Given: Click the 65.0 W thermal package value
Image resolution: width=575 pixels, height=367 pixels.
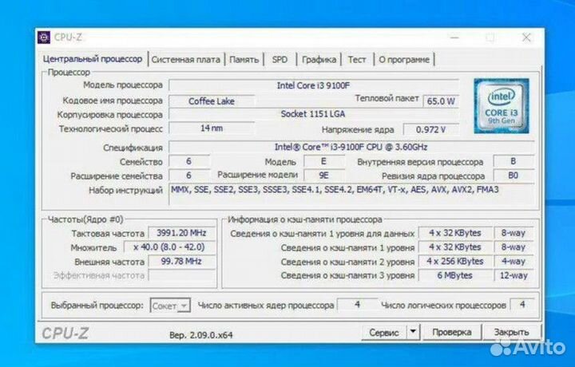Looking at the screenshot, I should (441, 101).
